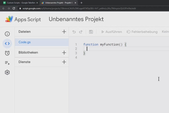Click the closing brace on line 3
The image size is (169, 113).
coord(84,53)
